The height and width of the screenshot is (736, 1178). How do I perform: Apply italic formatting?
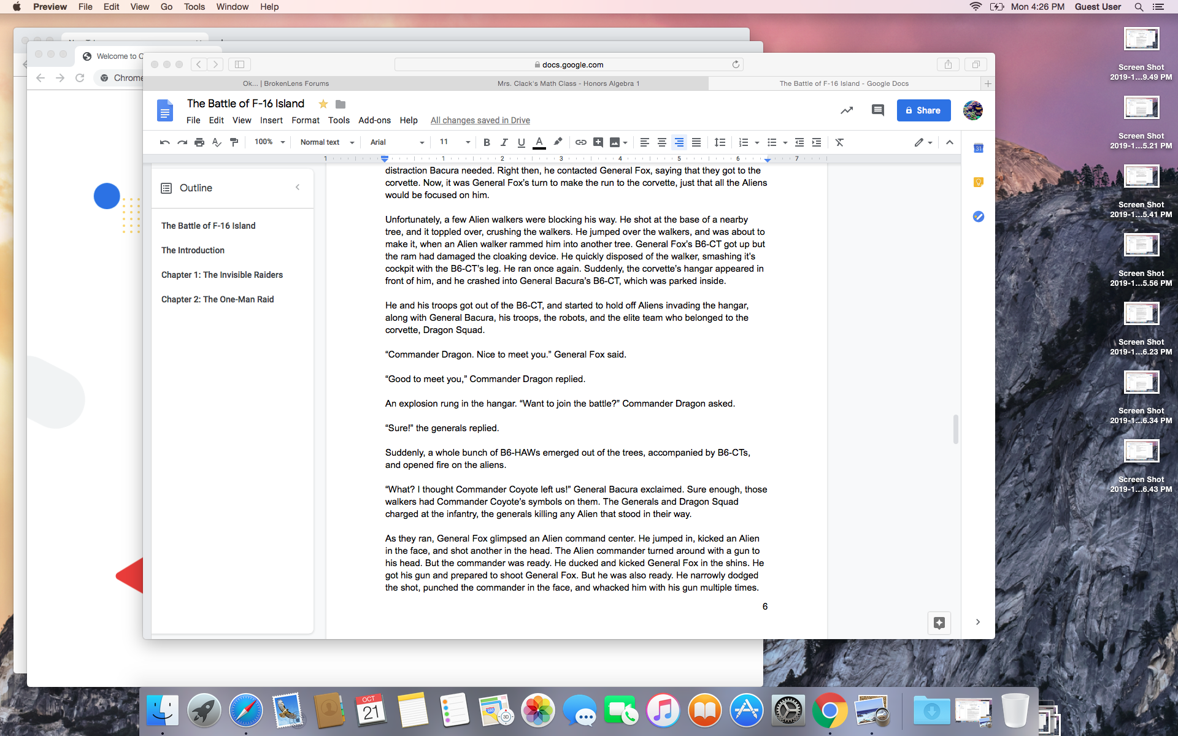click(504, 142)
